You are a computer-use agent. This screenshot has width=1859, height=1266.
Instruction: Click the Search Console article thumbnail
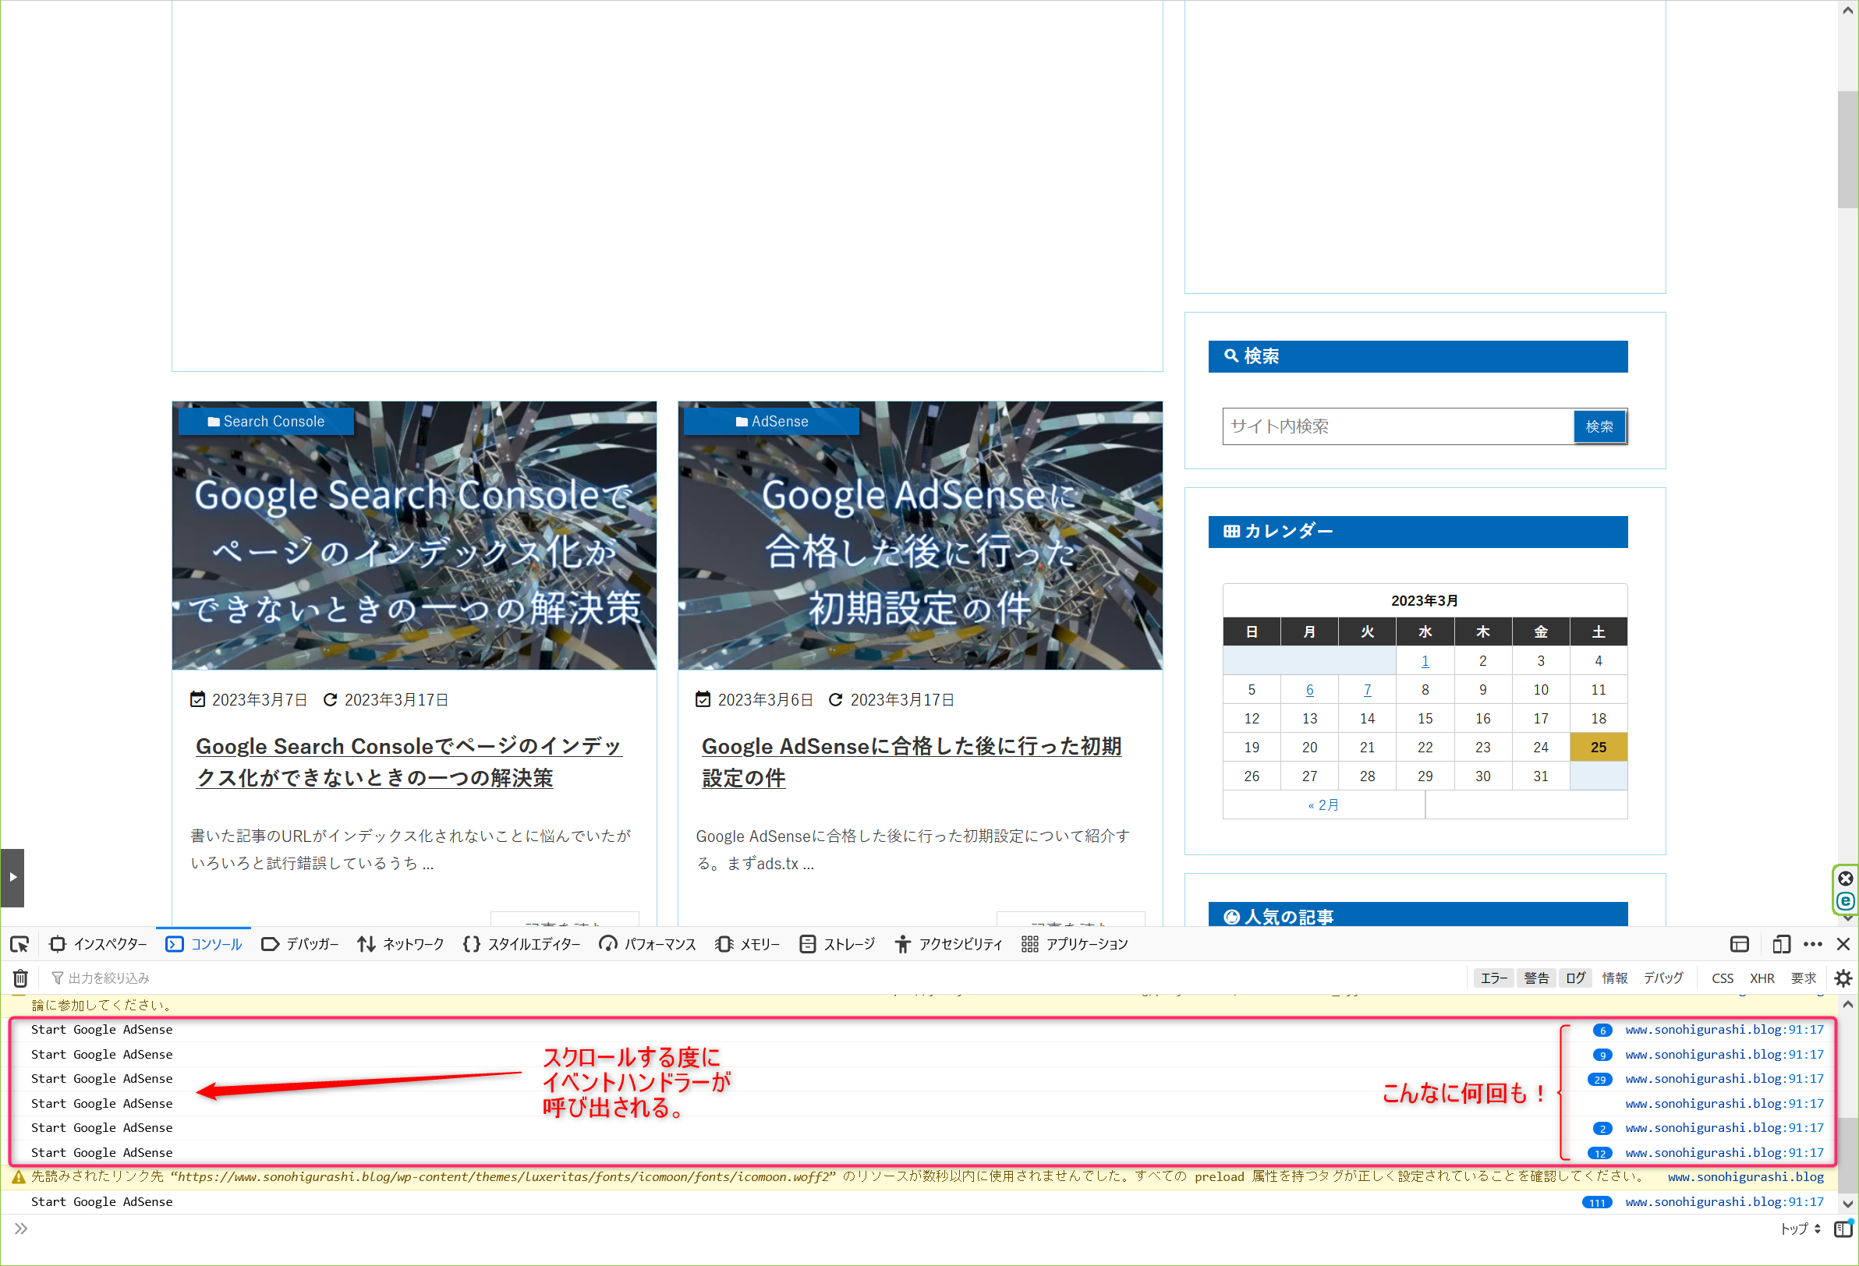click(413, 535)
